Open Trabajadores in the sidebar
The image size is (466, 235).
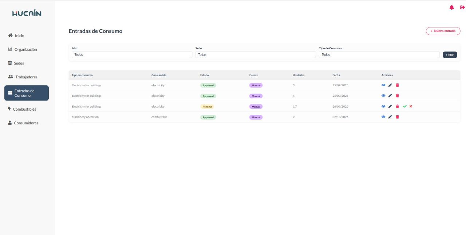[26, 77]
